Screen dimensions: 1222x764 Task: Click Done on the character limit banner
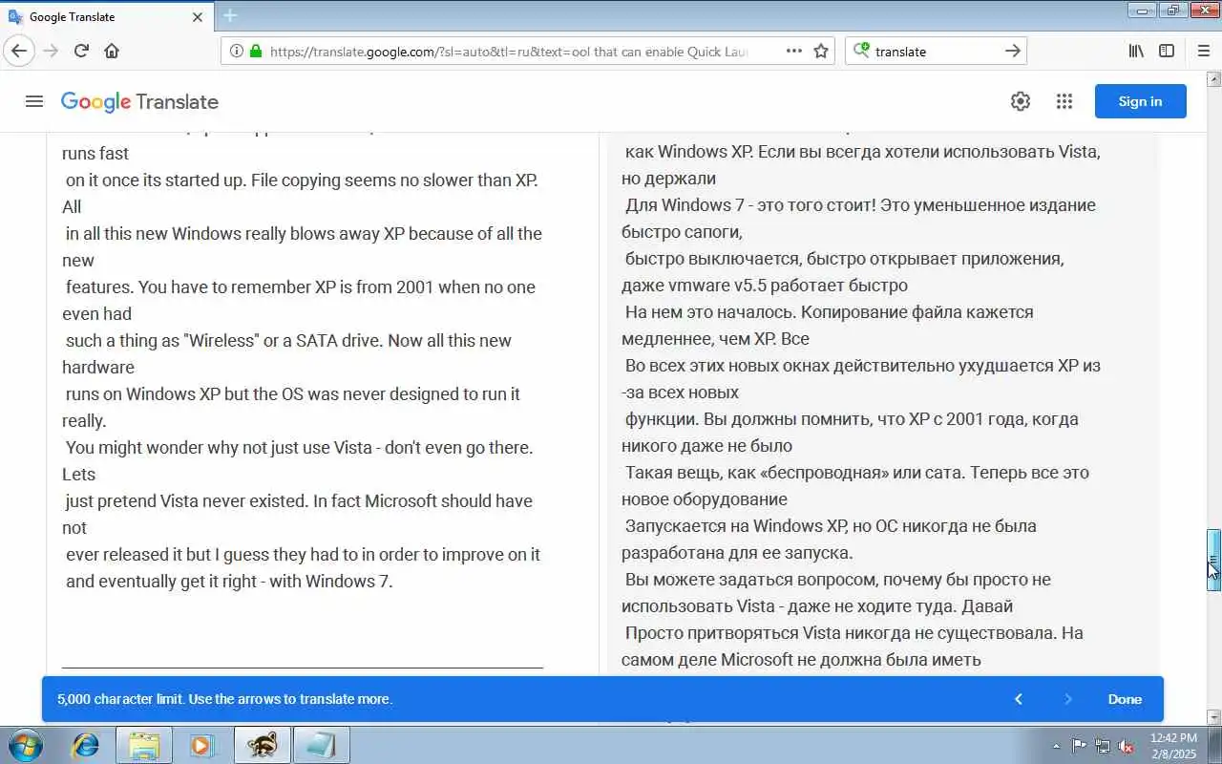(1125, 699)
